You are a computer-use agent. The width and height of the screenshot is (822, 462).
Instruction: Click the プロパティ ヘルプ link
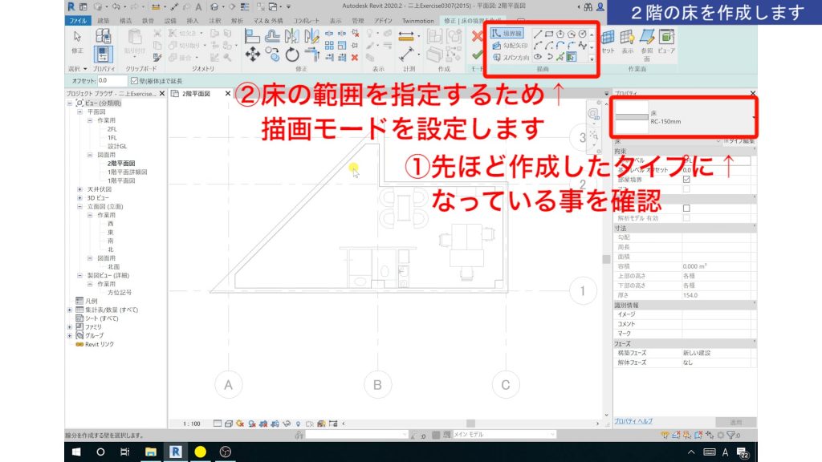click(x=633, y=420)
